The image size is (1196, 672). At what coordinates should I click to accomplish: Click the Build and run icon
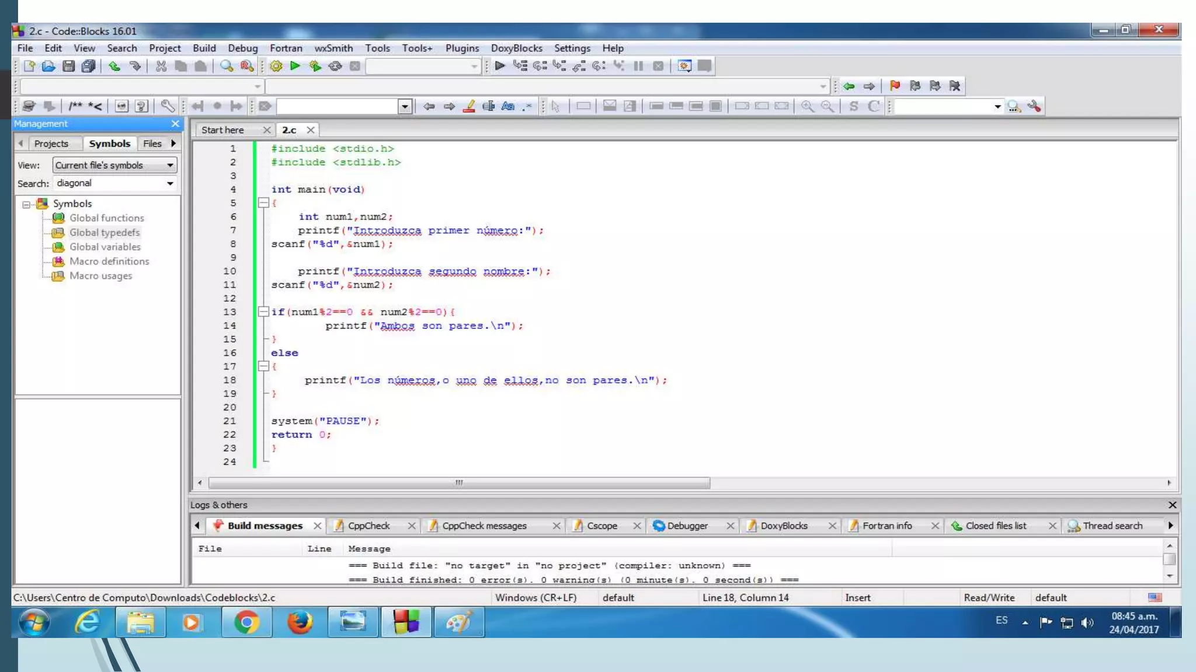pyautogui.click(x=315, y=66)
